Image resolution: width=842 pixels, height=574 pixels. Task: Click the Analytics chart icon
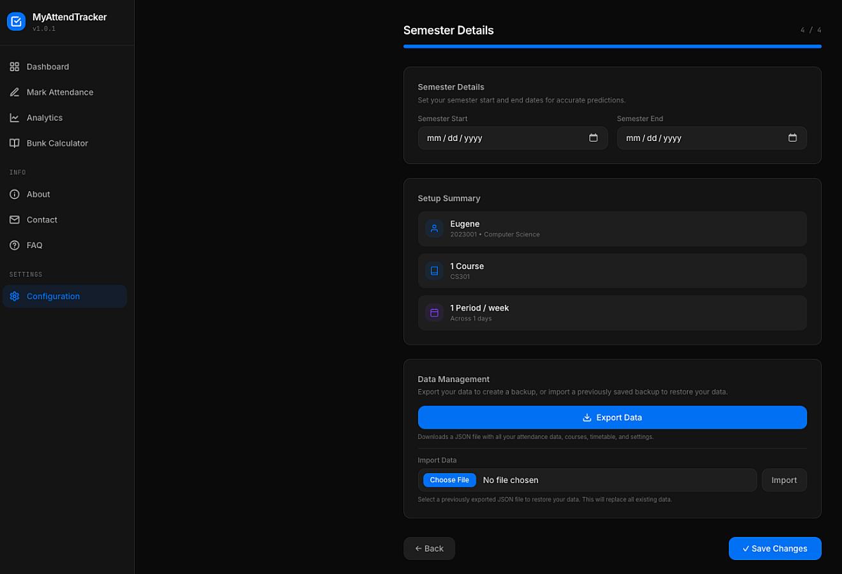[x=15, y=117]
